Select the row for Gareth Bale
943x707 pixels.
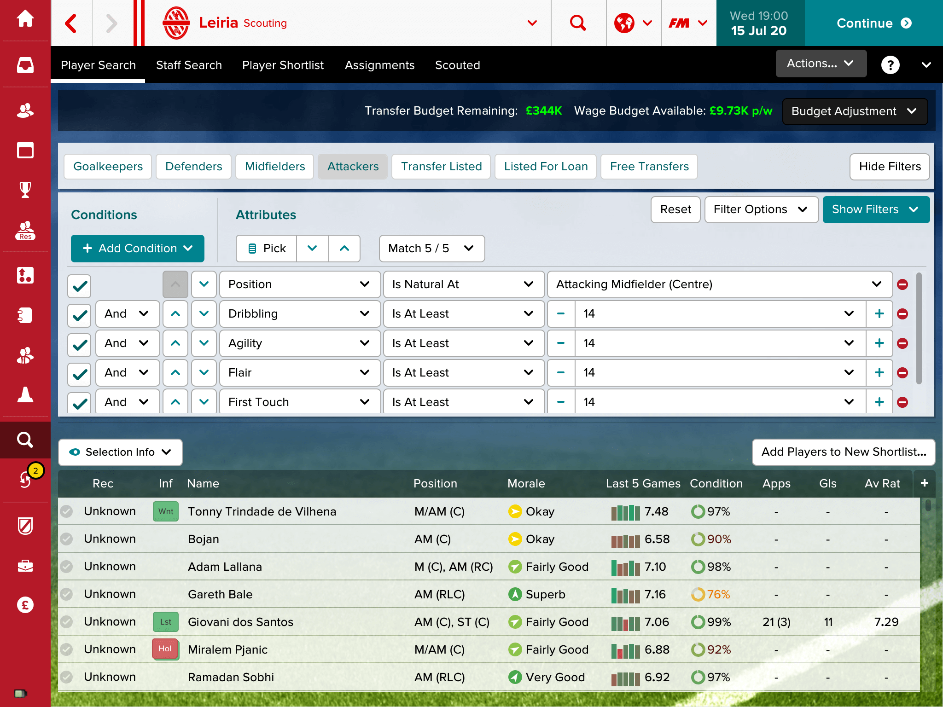tap(489, 594)
